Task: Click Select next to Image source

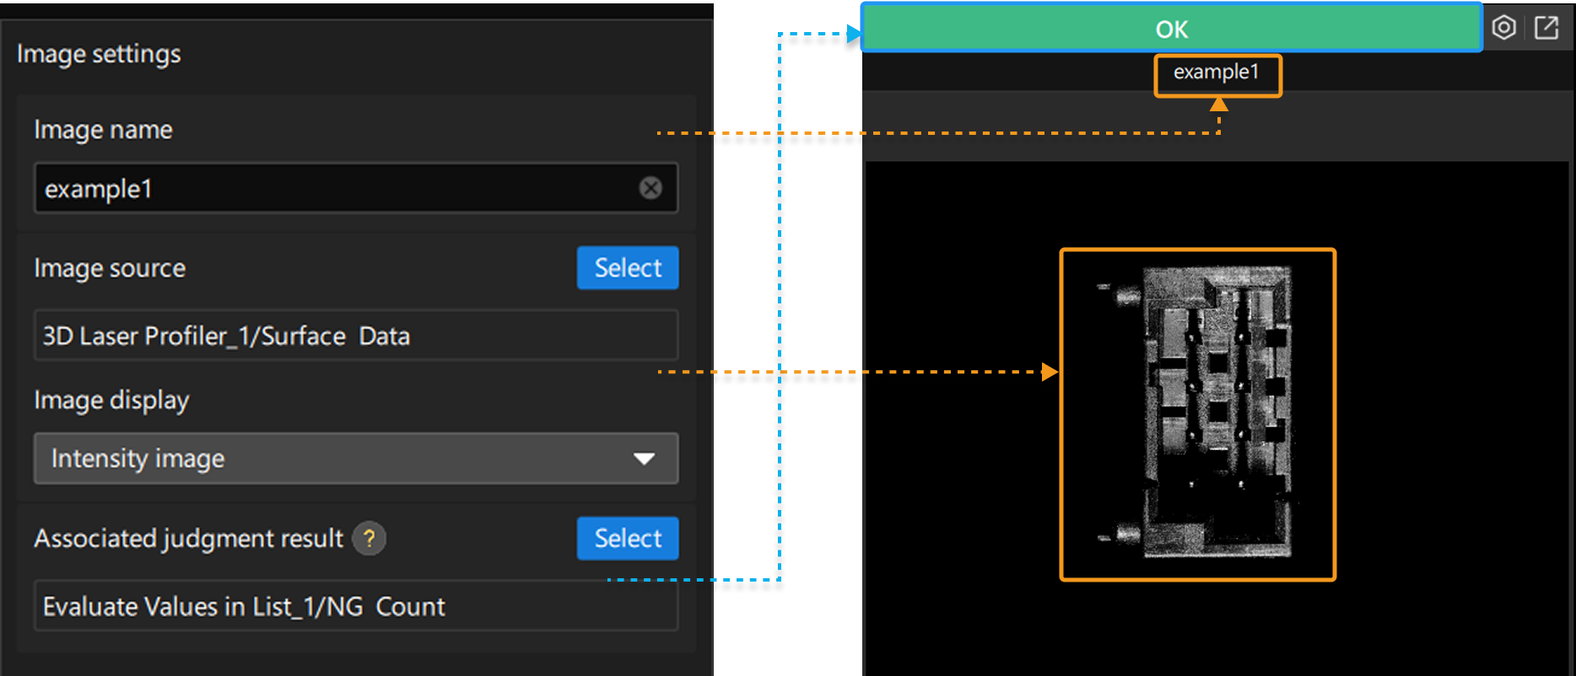Action: [627, 267]
